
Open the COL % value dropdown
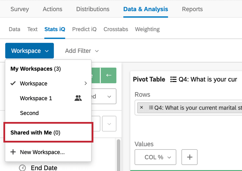coord(155,157)
